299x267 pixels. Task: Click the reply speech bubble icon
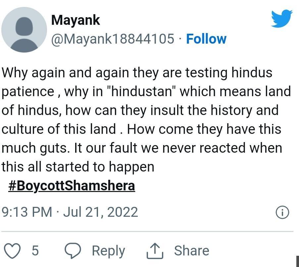pyautogui.click(x=73, y=250)
